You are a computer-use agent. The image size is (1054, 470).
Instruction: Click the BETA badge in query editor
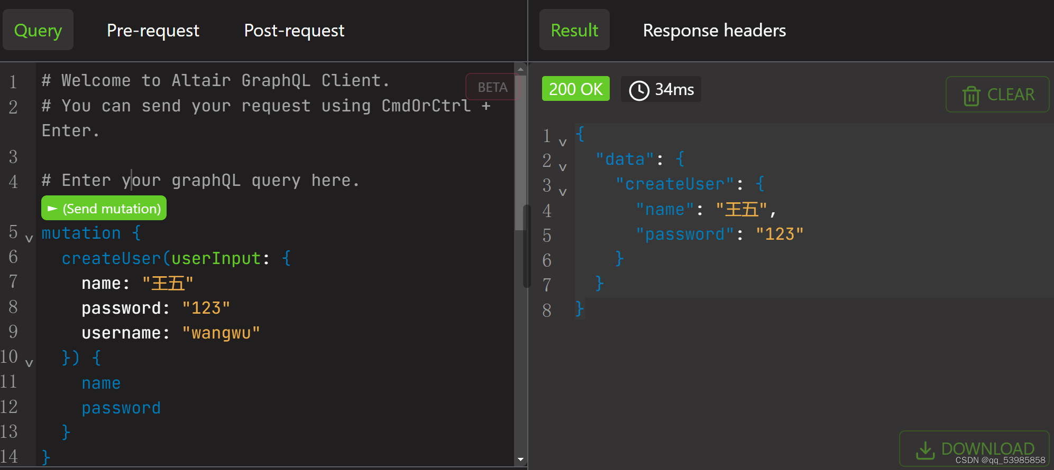coord(492,87)
